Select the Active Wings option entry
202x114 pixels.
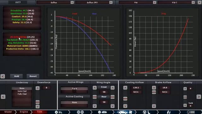point(74,89)
